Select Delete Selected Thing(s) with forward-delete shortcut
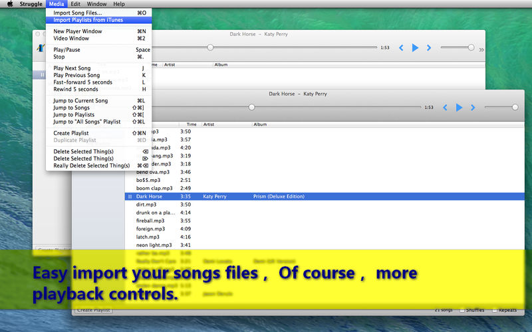Viewport: 532px width, 332px height. pos(98,159)
